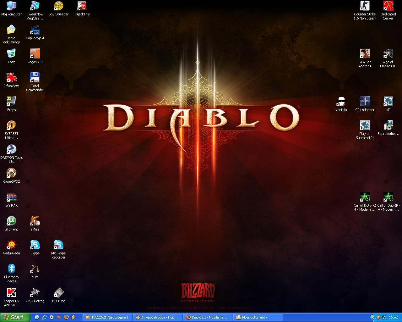Launch Kaspersky Anti-Virus shortcut

point(11,297)
